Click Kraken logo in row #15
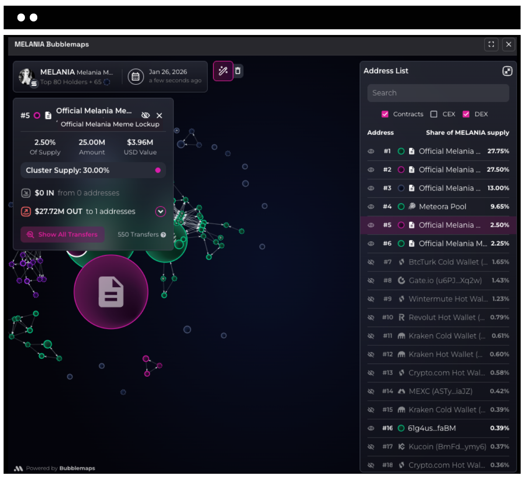Image resolution: width=523 pixels, height=479 pixels. click(401, 410)
